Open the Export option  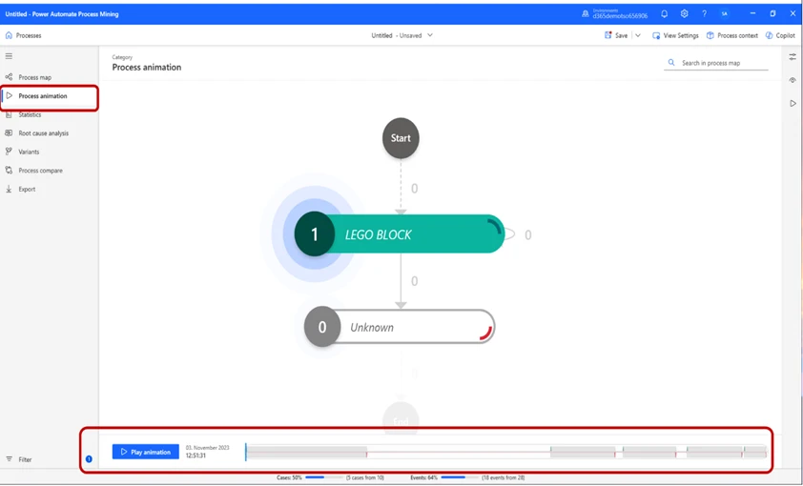27,190
